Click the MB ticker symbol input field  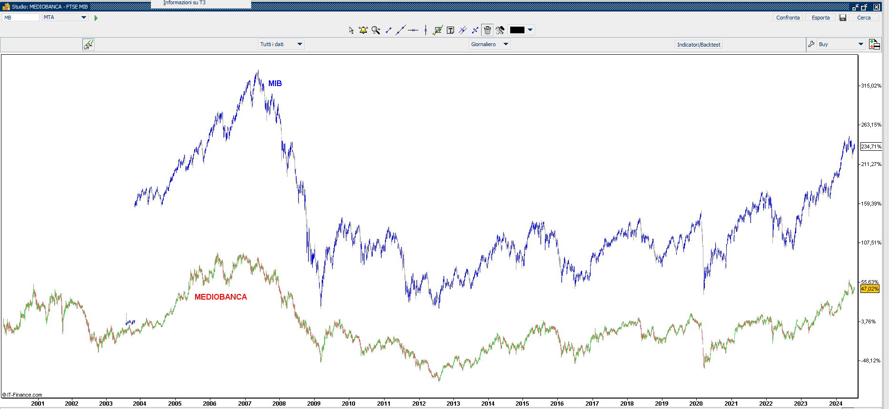tap(21, 18)
